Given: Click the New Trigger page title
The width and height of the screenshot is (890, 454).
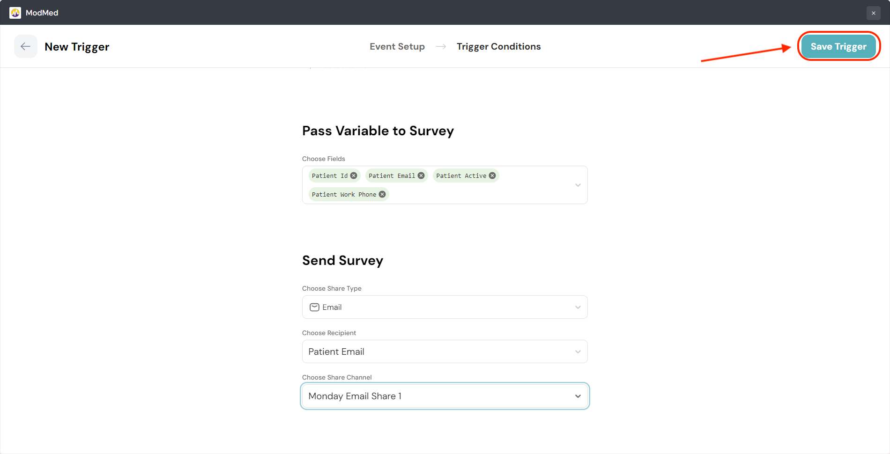Looking at the screenshot, I should pos(77,47).
